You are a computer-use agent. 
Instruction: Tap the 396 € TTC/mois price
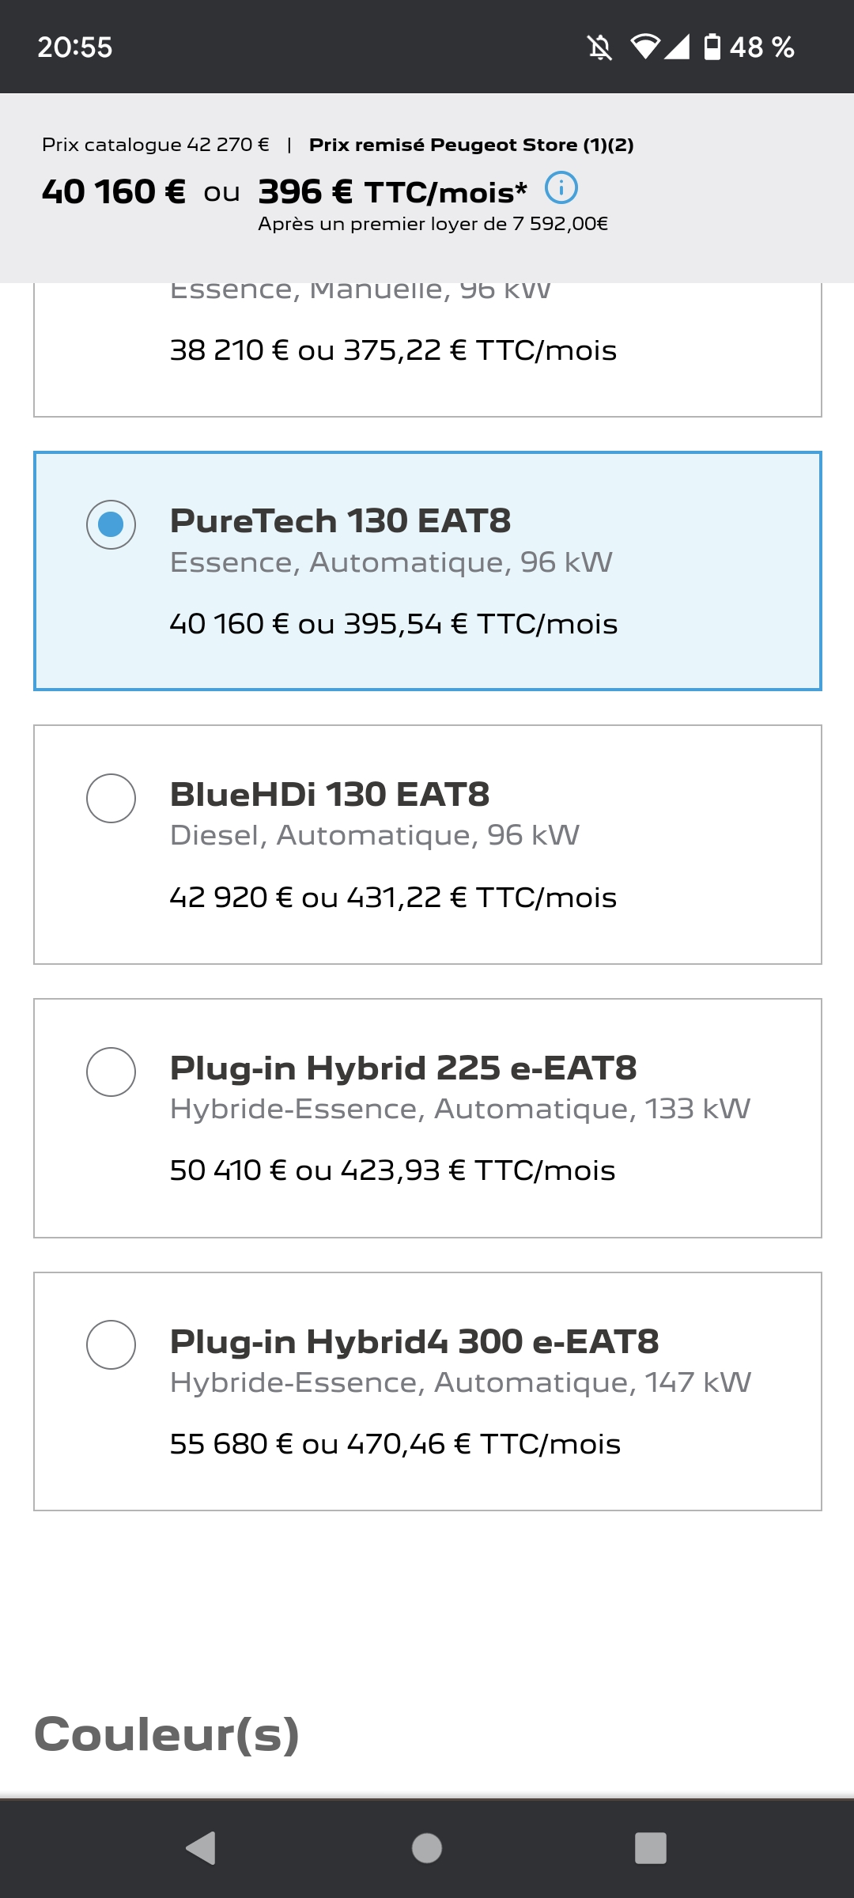392,191
